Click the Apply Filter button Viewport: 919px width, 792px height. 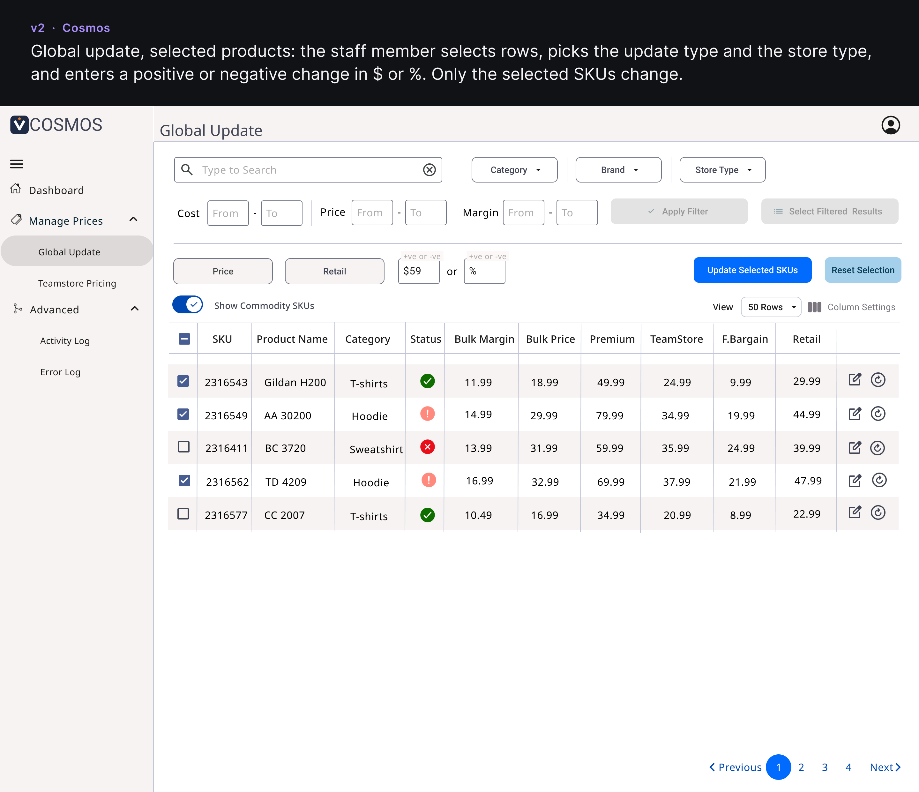(x=679, y=212)
